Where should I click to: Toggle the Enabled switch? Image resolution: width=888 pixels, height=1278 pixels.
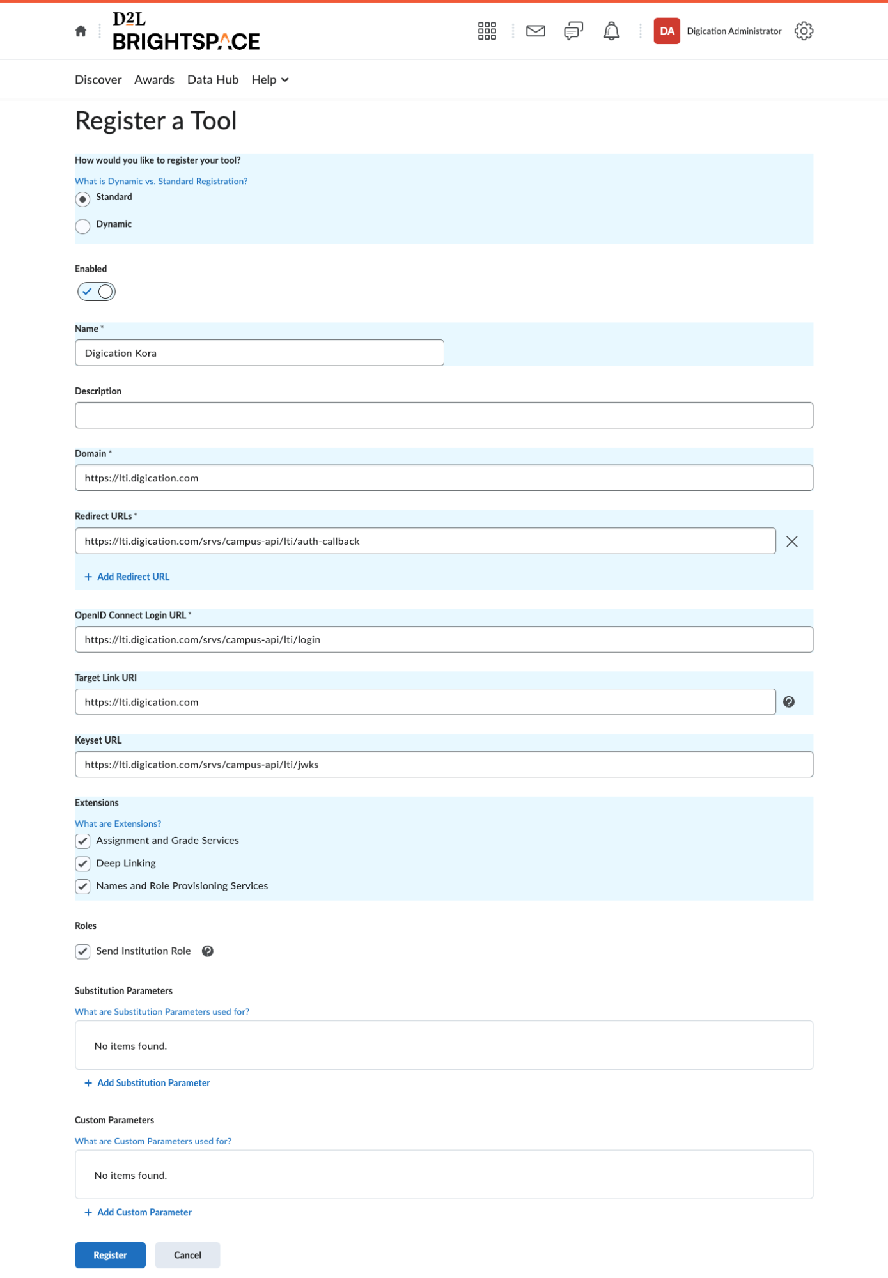[x=97, y=292]
